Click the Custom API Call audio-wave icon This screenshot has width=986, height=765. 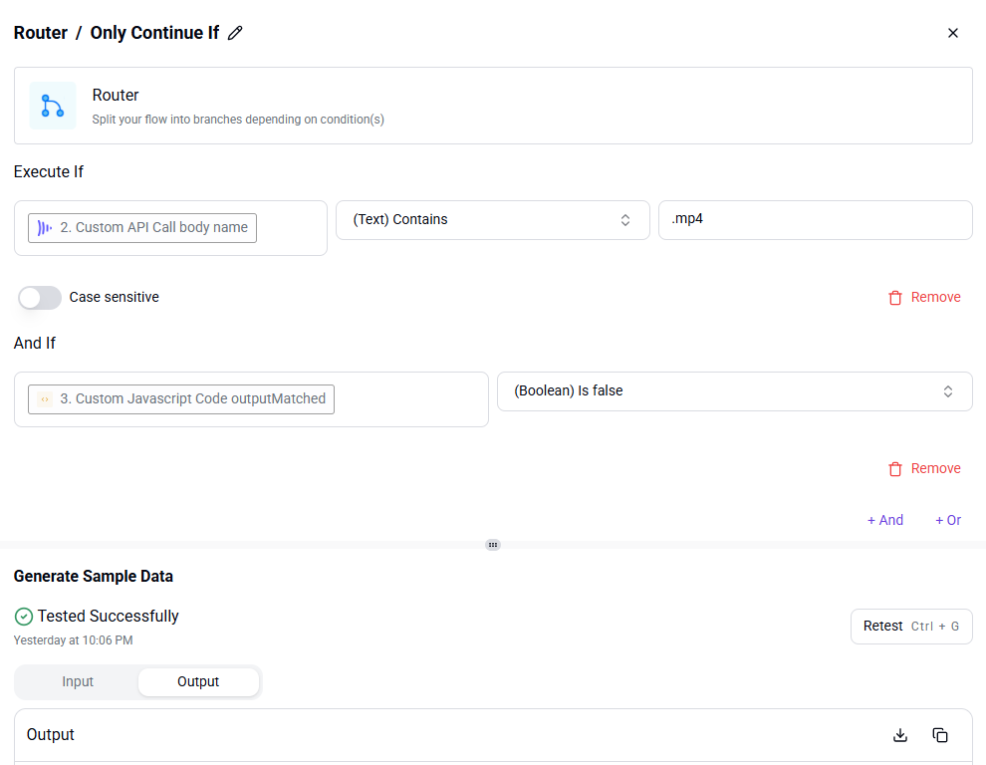click(x=45, y=228)
